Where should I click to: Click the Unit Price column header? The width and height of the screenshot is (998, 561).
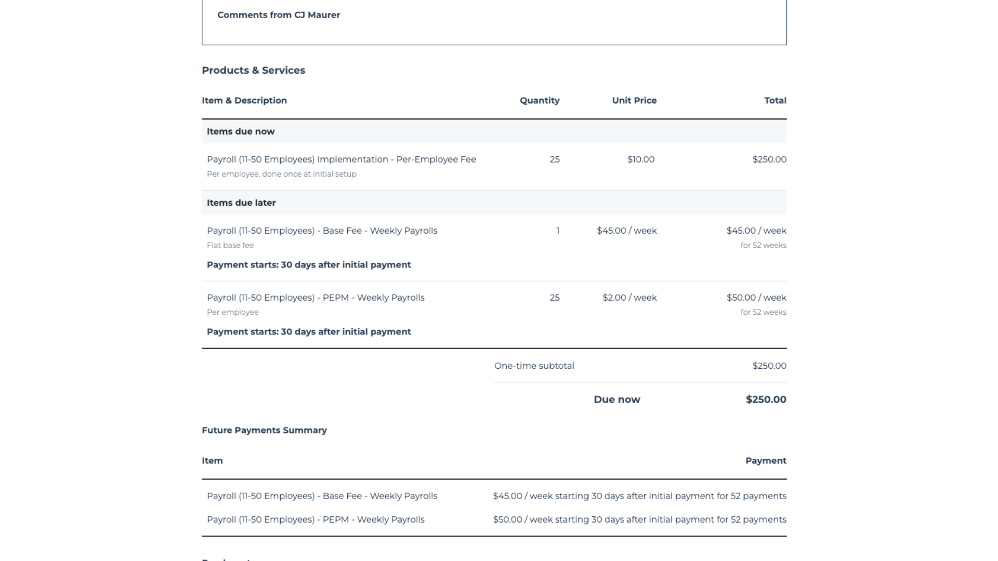(634, 100)
